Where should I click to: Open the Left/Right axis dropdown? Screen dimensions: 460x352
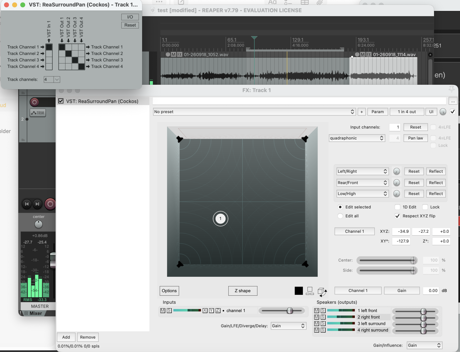tap(362, 171)
